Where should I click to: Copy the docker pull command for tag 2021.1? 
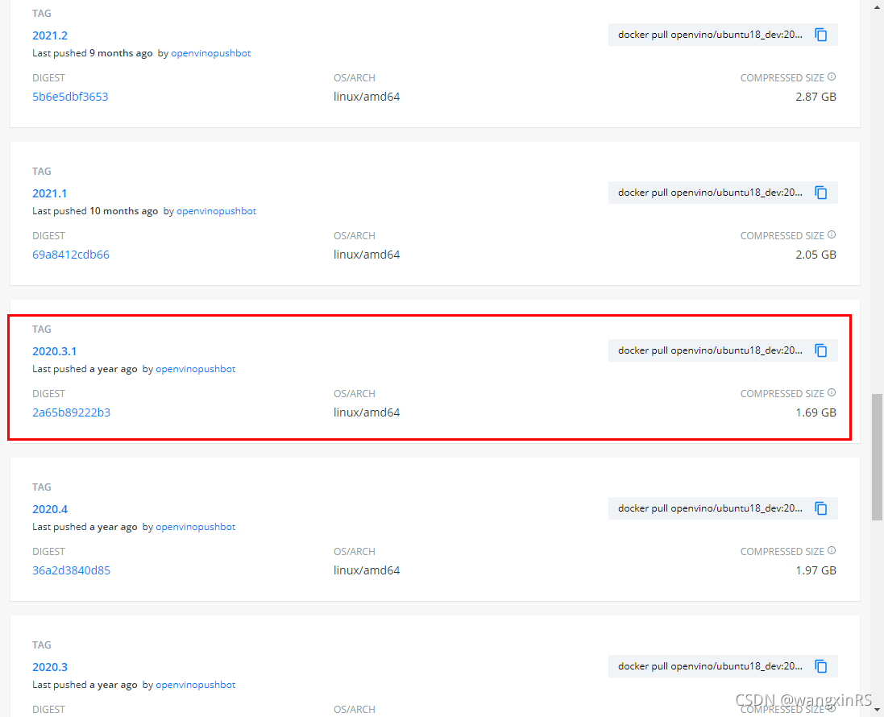820,193
